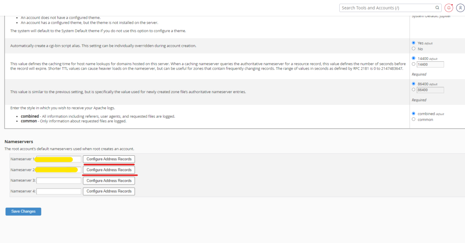465x243 pixels.
Task: Click the Nameserver 3 input field
Action: (59, 181)
